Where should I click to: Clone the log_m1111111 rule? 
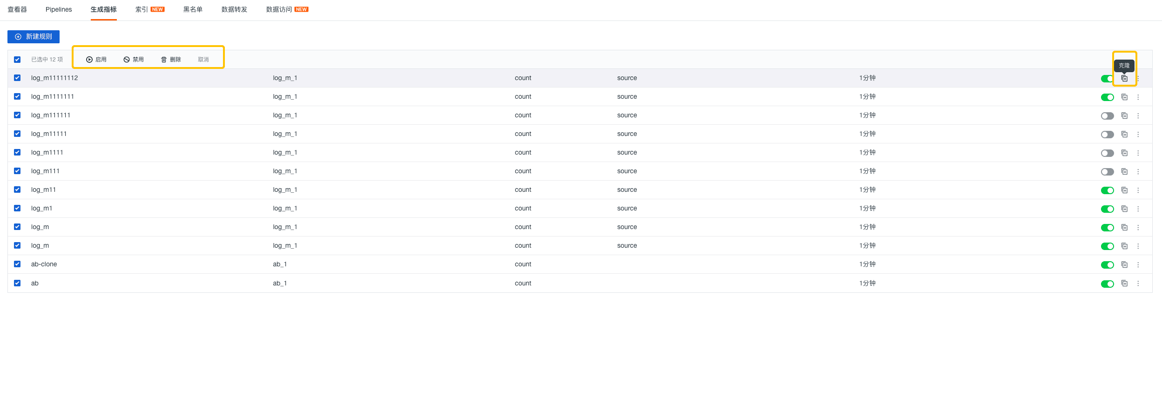[x=1124, y=97]
